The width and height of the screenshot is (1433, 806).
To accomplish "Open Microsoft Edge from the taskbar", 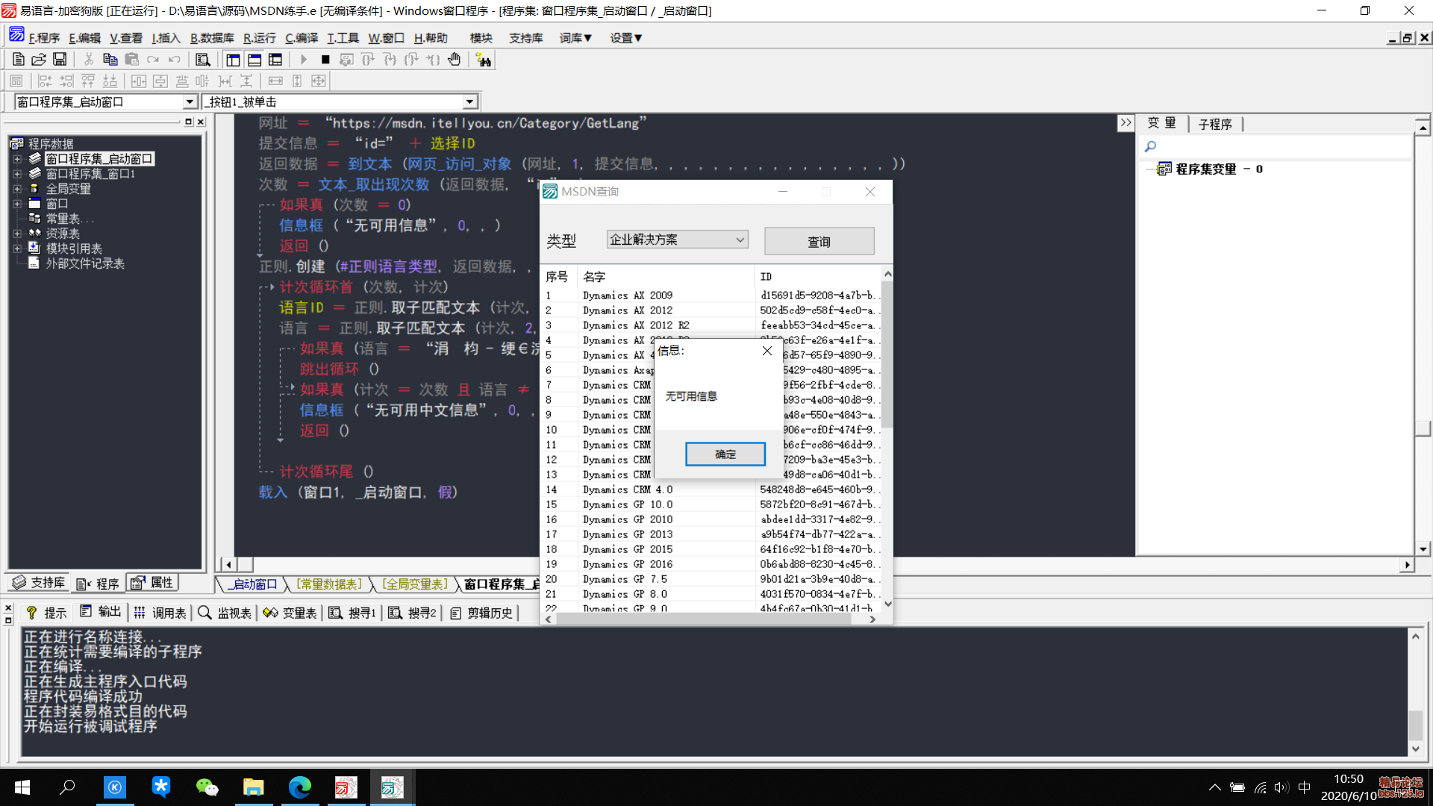I will 299,787.
